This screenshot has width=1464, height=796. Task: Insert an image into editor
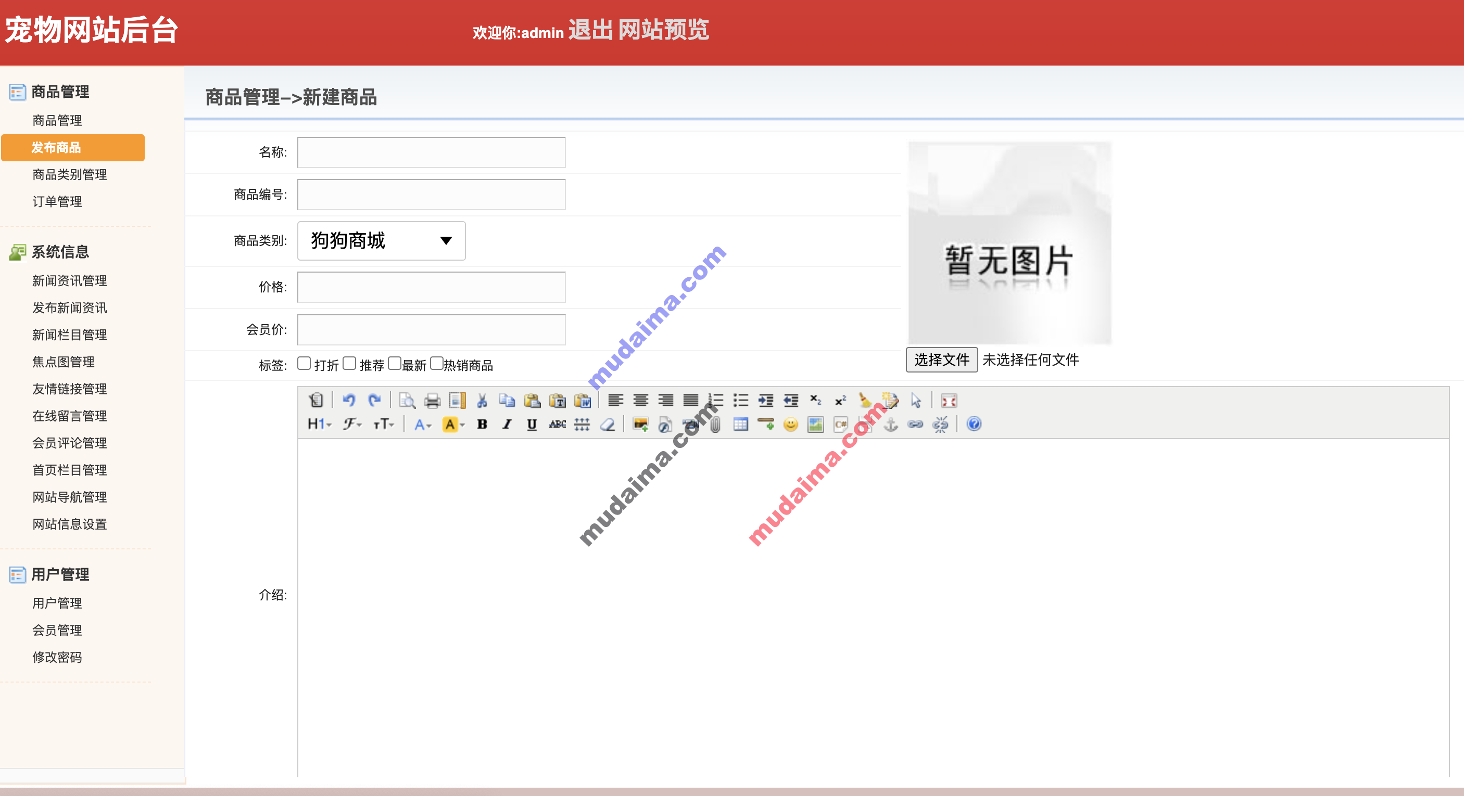coord(640,424)
